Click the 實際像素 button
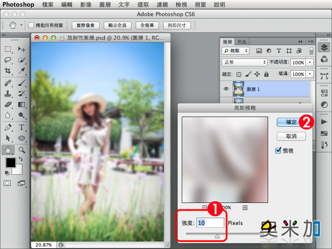This screenshot has height=249, width=332. (x=85, y=25)
